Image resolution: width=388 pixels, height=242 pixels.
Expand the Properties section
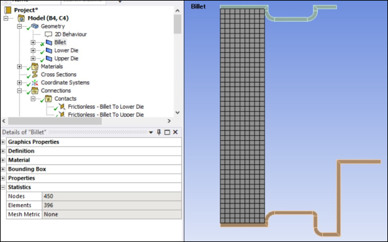point(3,178)
